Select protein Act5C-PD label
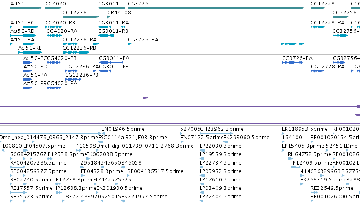Viewport: 360px width, 203px height. point(35,67)
